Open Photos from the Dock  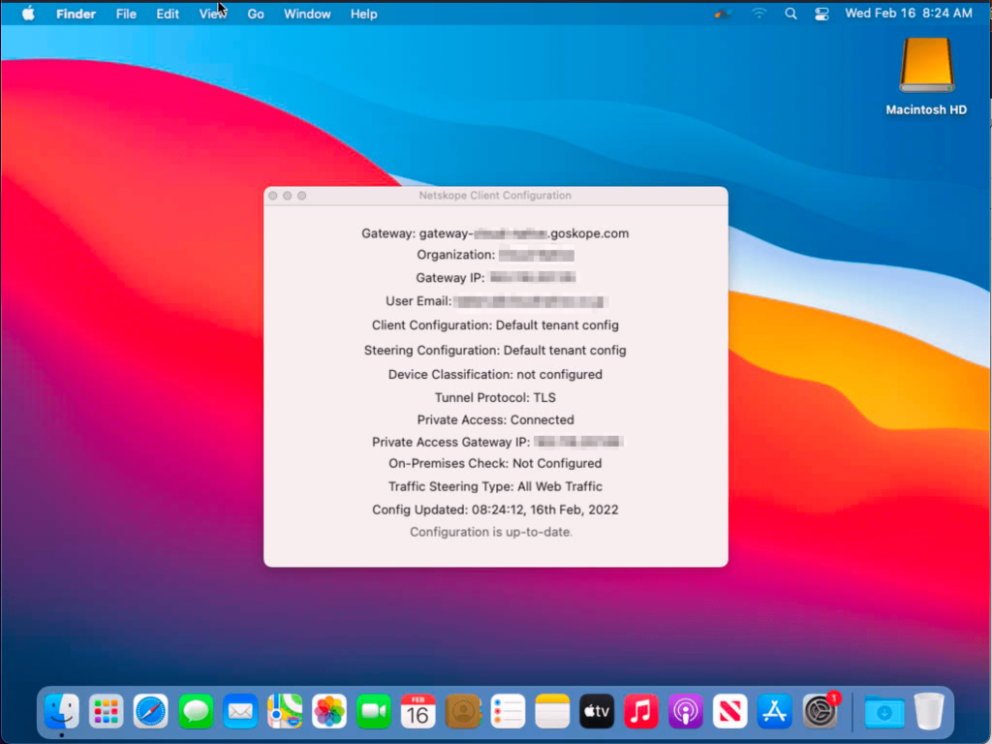point(329,712)
